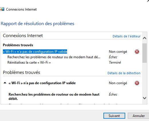Viewport: 149px width, 121px height.
Task: Click the top Non corrigé status label
Action: click(x=118, y=52)
